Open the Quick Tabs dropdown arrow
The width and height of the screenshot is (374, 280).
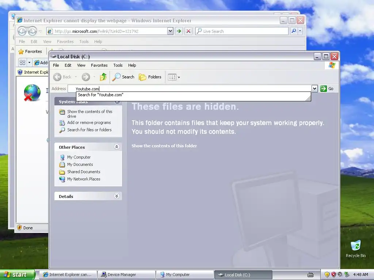(x=29, y=63)
